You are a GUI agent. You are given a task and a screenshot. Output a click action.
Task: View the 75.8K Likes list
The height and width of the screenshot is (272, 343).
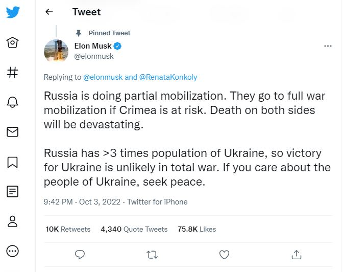coord(197,229)
